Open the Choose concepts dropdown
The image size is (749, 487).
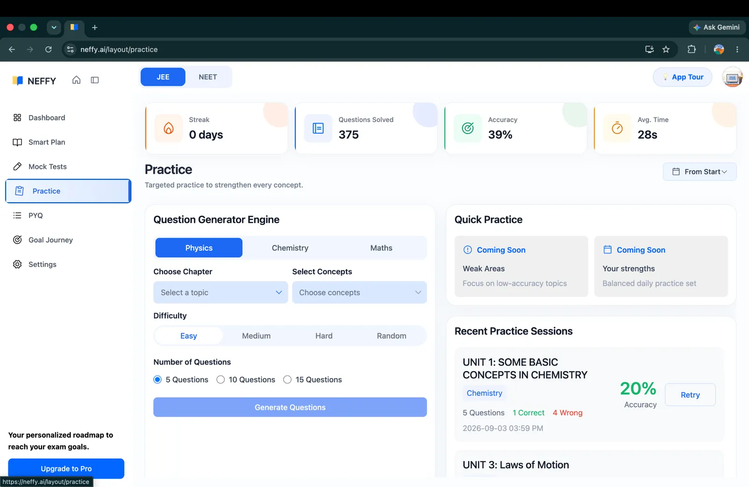coord(360,292)
